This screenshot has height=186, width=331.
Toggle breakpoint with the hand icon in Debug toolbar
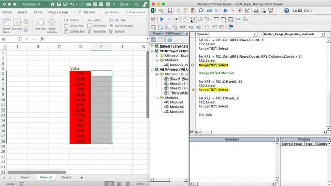185,19
